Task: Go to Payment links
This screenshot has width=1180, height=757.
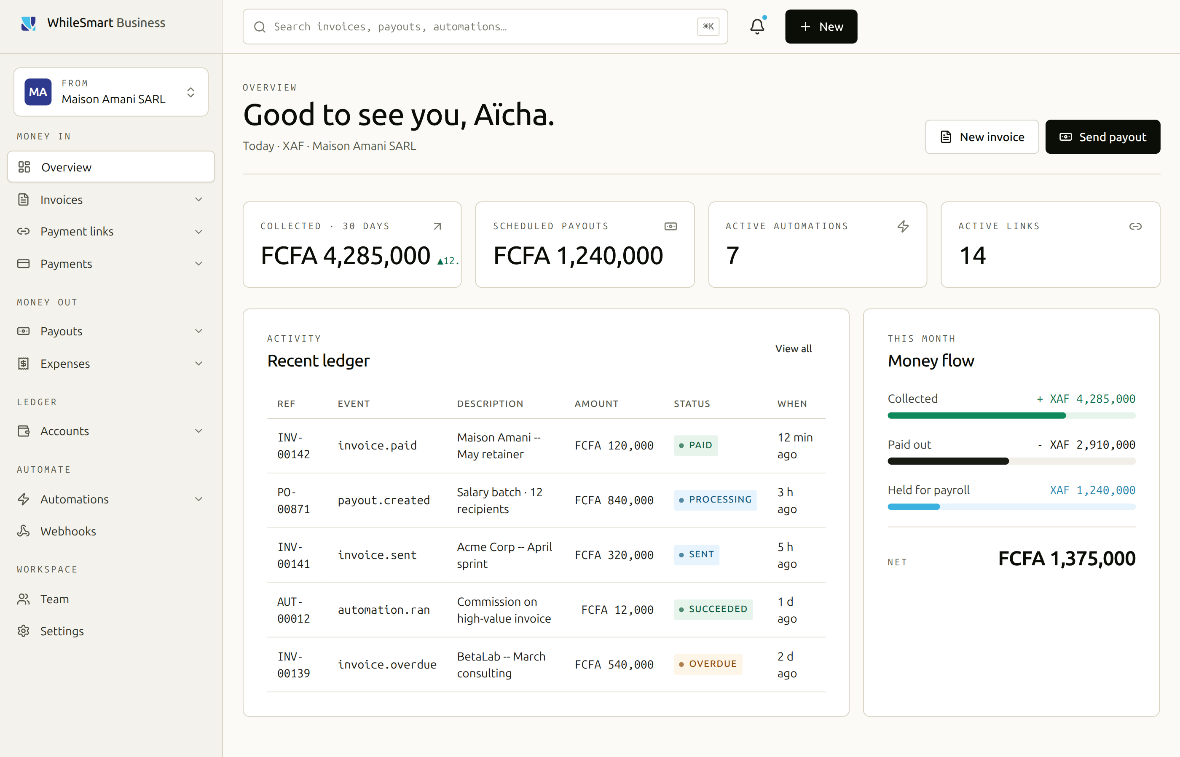Action: 111,231
